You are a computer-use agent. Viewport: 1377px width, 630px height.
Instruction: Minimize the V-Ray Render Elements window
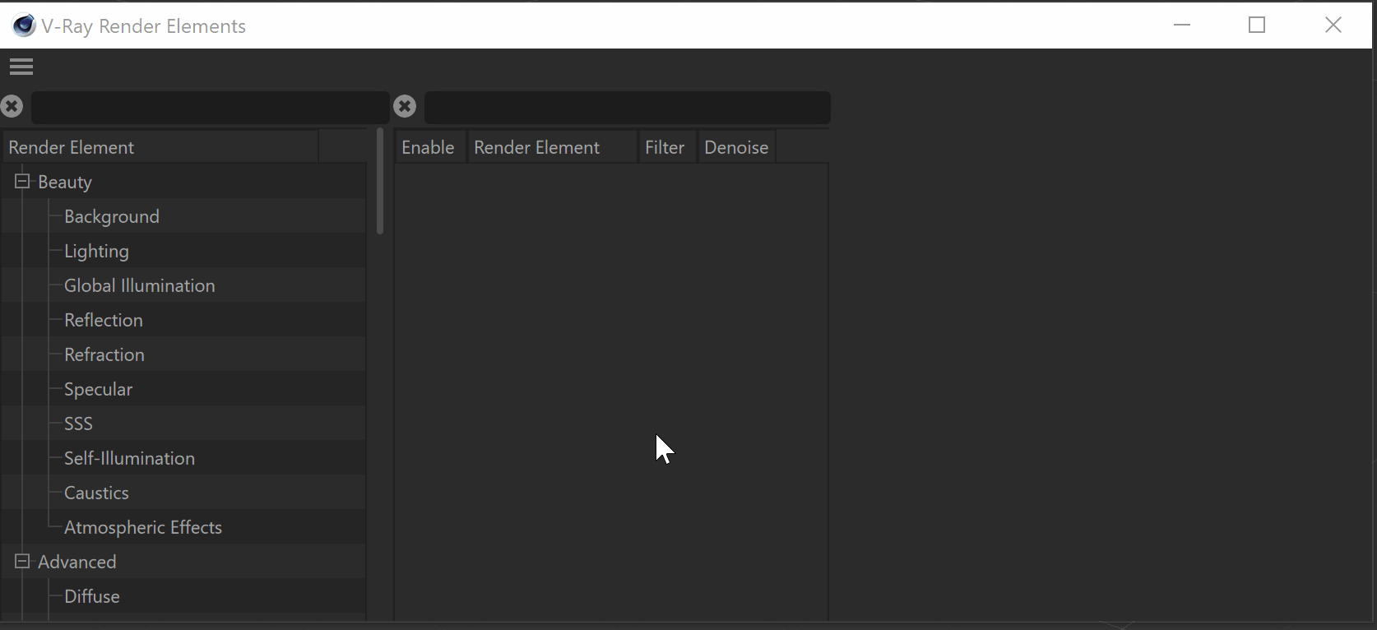[1182, 25]
